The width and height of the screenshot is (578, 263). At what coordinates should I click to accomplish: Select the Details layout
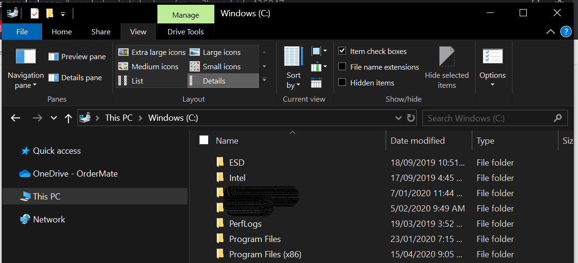pos(223,81)
